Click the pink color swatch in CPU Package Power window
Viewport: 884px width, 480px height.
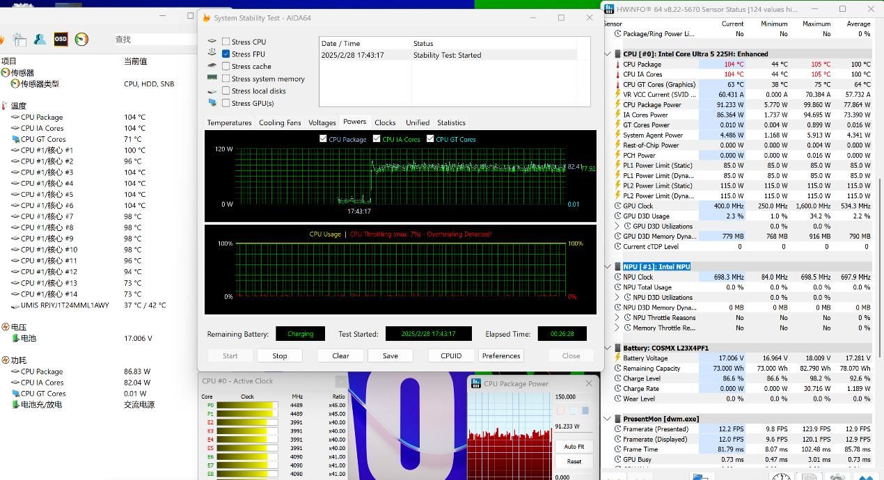click(x=561, y=410)
